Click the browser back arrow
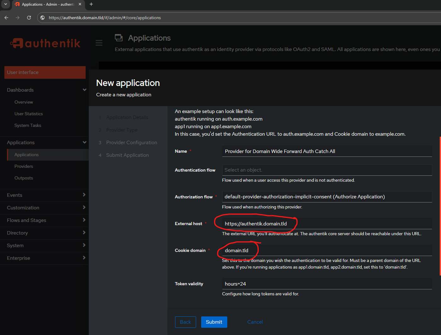 tap(6, 18)
